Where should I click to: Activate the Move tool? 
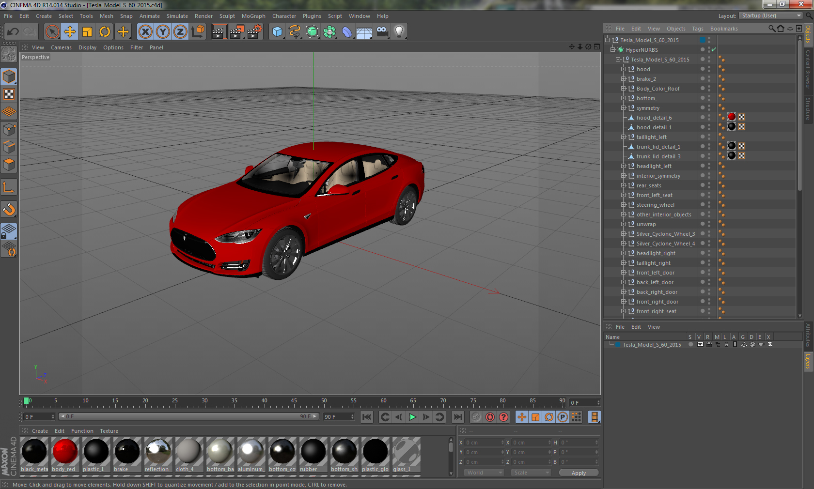pyautogui.click(x=70, y=32)
